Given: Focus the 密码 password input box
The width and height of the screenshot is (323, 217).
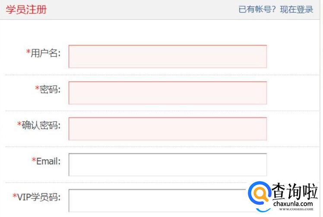Looking at the screenshot, I should (168, 93).
